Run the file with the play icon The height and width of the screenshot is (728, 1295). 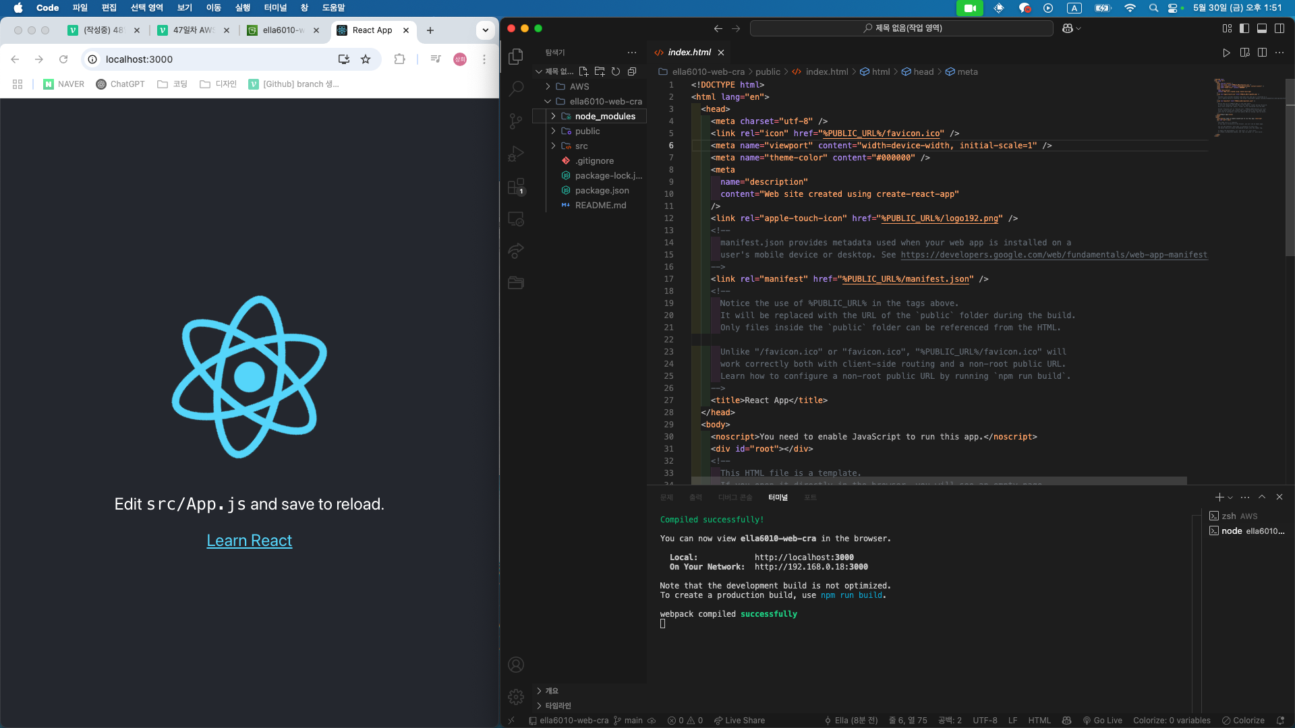pyautogui.click(x=1227, y=53)
